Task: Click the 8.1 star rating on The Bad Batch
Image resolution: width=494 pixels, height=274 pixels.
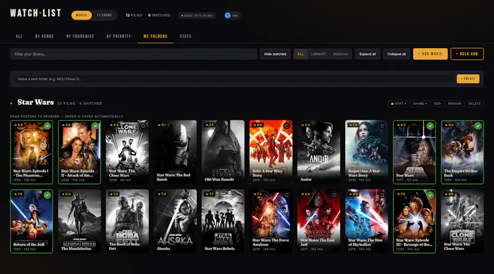Action: (162, 125)
